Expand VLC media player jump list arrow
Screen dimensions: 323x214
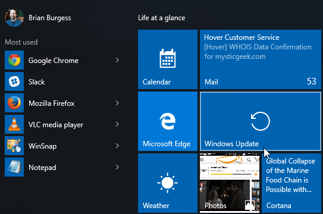click(x=117, y=124)
